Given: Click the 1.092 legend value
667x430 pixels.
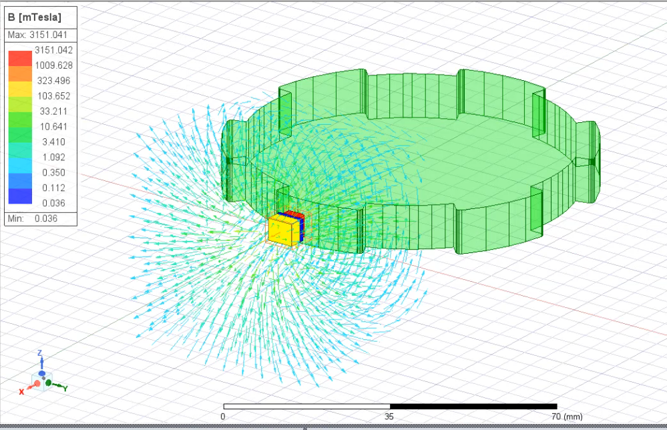Looking at the screenshot, I should tap(53, 158).
